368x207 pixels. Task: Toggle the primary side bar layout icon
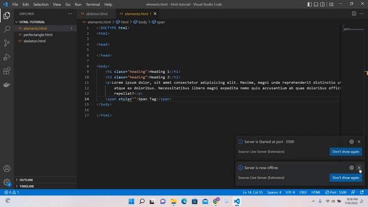(x=309, y=4)
